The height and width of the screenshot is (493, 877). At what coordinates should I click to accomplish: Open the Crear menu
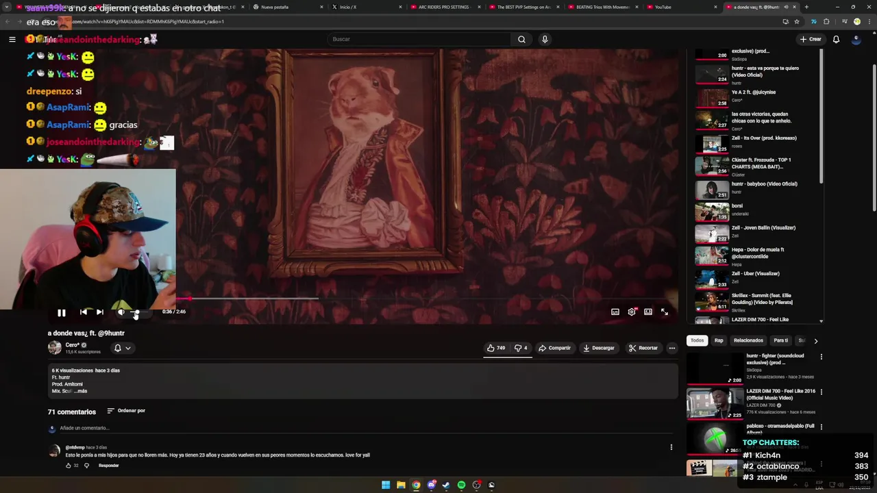[811, 39]
